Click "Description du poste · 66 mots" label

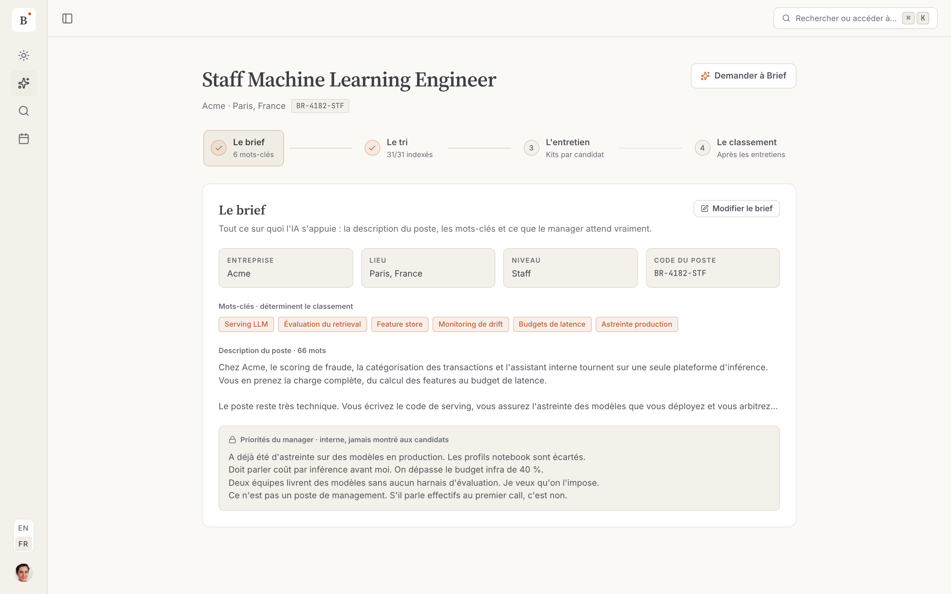click(272, 350)
